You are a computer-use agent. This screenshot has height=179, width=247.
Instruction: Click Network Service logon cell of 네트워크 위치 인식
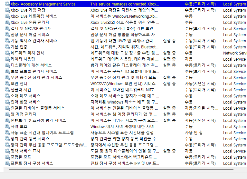tap(235, 53)
